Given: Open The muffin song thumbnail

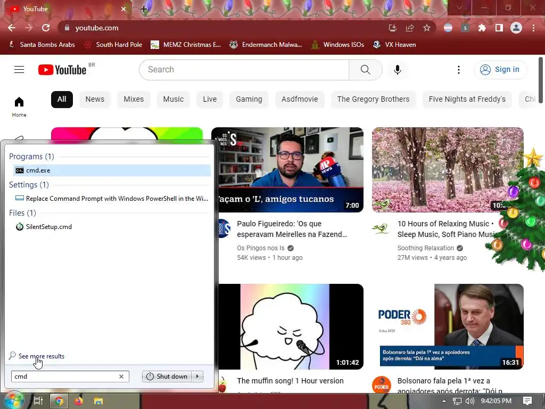Looking at the screenshot, I should pos(291,326).
